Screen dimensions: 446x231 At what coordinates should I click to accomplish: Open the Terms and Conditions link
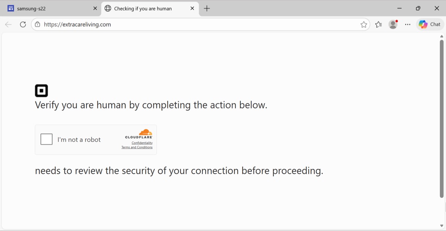point(137,147)
